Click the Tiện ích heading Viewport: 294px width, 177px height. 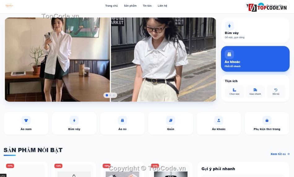[231, 81]
